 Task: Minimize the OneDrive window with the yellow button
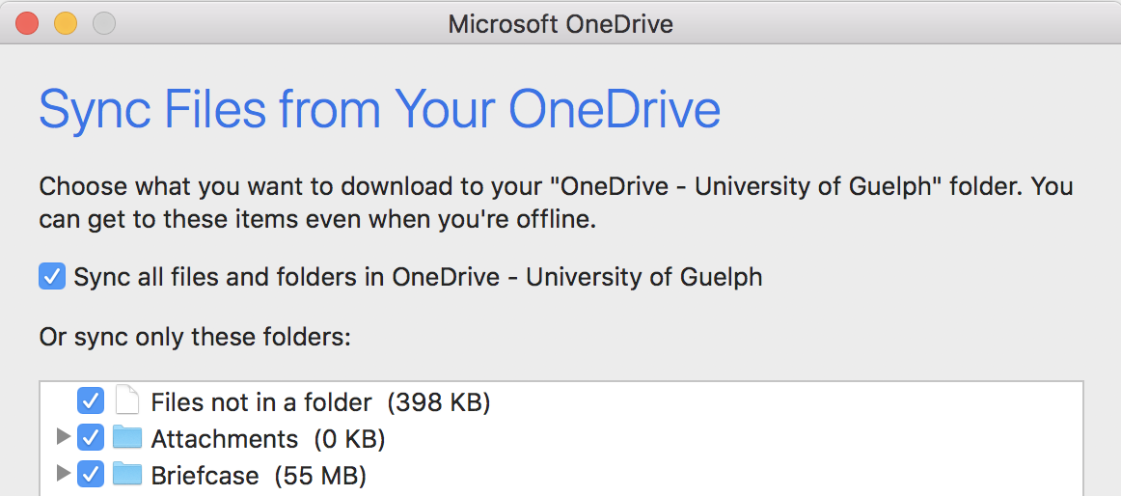(65, 23)
